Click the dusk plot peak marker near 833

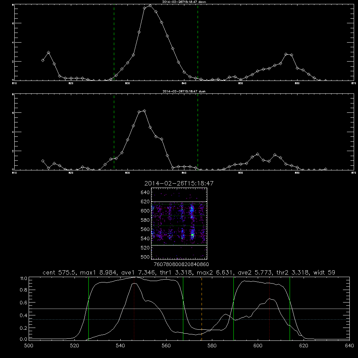coord(144,111)
